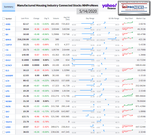The image size is (151, 135).
Task: Check the UMH row checkbox
Action: click(x=4, y=127)
